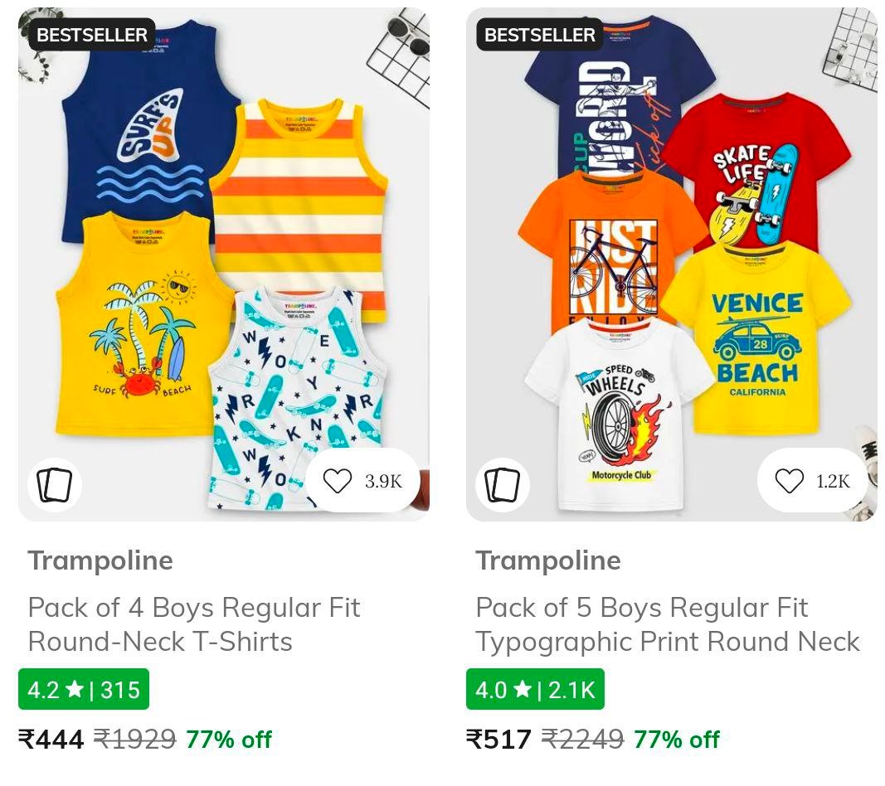
Task: Select the orange striped tank top image
Action: coord(299,207)
